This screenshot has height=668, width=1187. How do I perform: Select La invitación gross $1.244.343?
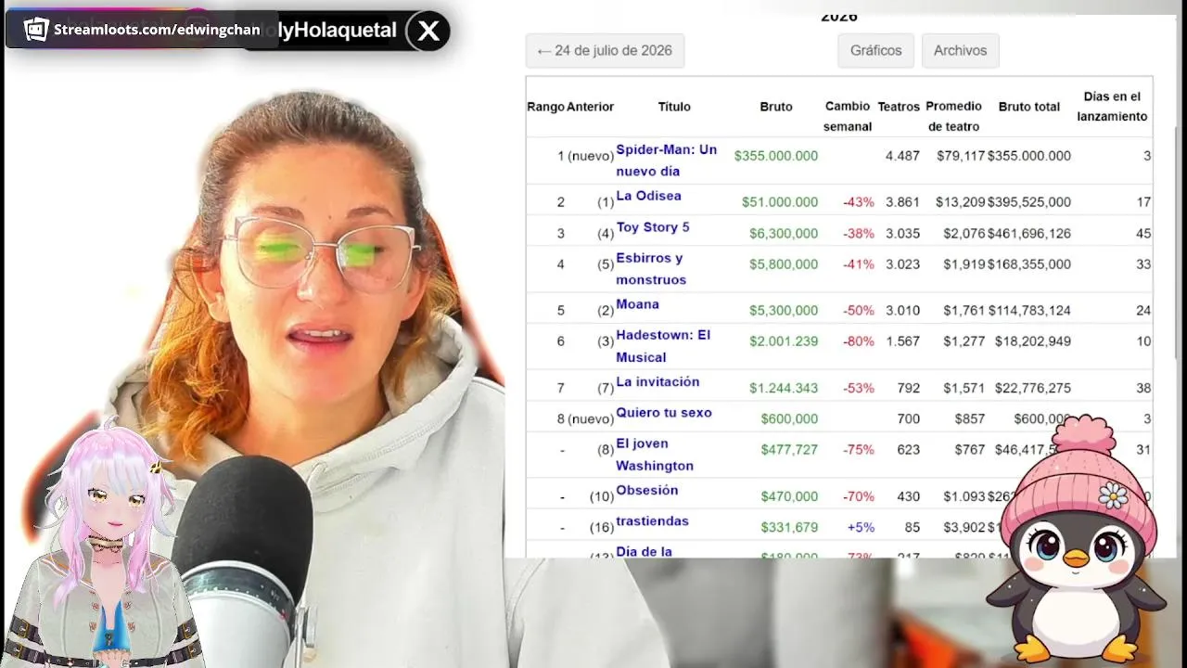[x=784, y=388]
